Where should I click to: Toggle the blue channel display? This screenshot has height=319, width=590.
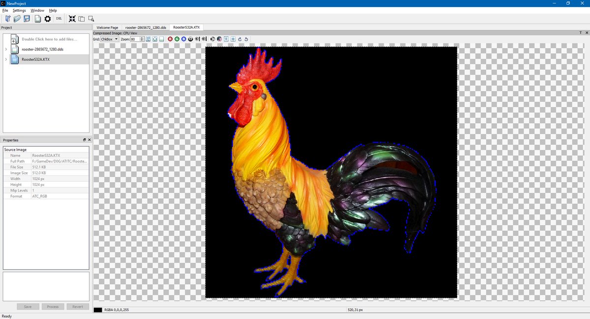point(183,39)
